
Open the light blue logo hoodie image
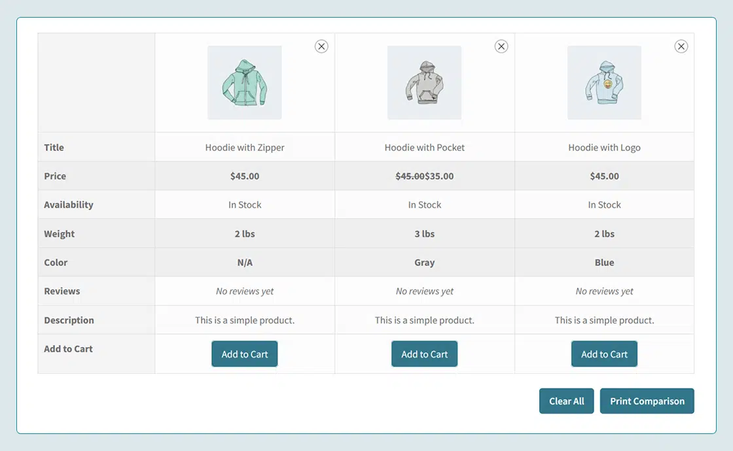click(x=604, y=83)
